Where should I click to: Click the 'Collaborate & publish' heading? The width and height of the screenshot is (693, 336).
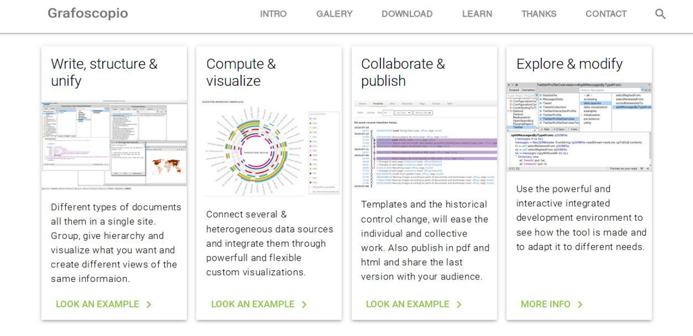[403, 72]
